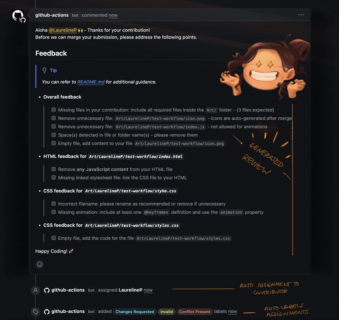Add a reaction with the smiley icon
339x320 pixels.
39,264
